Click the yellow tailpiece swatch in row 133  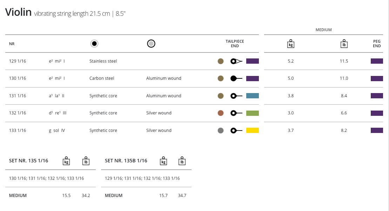point(253,131)
